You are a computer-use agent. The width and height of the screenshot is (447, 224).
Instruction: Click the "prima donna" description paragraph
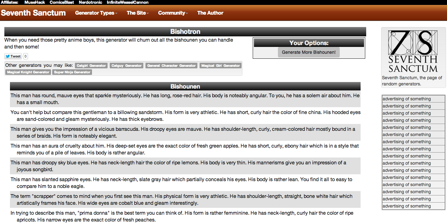pyautogui.click(x=185, y=216)
